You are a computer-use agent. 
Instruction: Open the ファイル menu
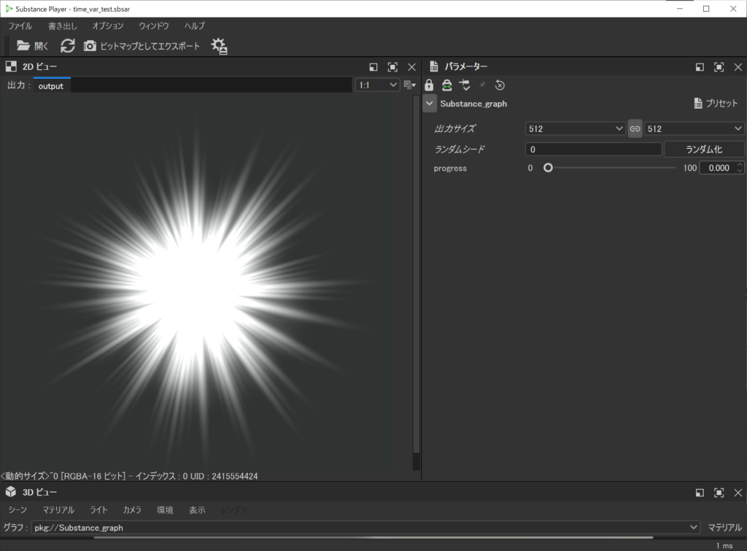pos(20,26)
